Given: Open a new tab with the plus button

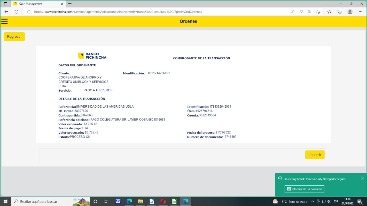Looking at the screenshot, I should coord(70,4).
